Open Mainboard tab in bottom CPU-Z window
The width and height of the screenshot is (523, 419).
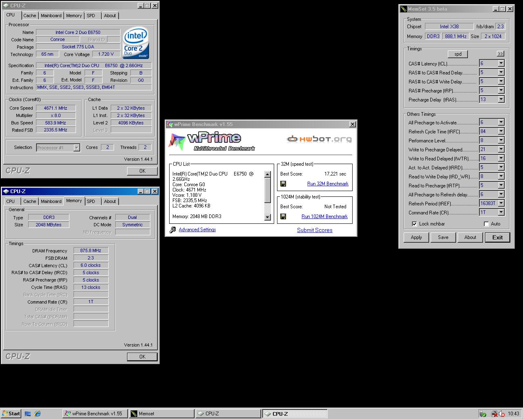coord(51,201)
